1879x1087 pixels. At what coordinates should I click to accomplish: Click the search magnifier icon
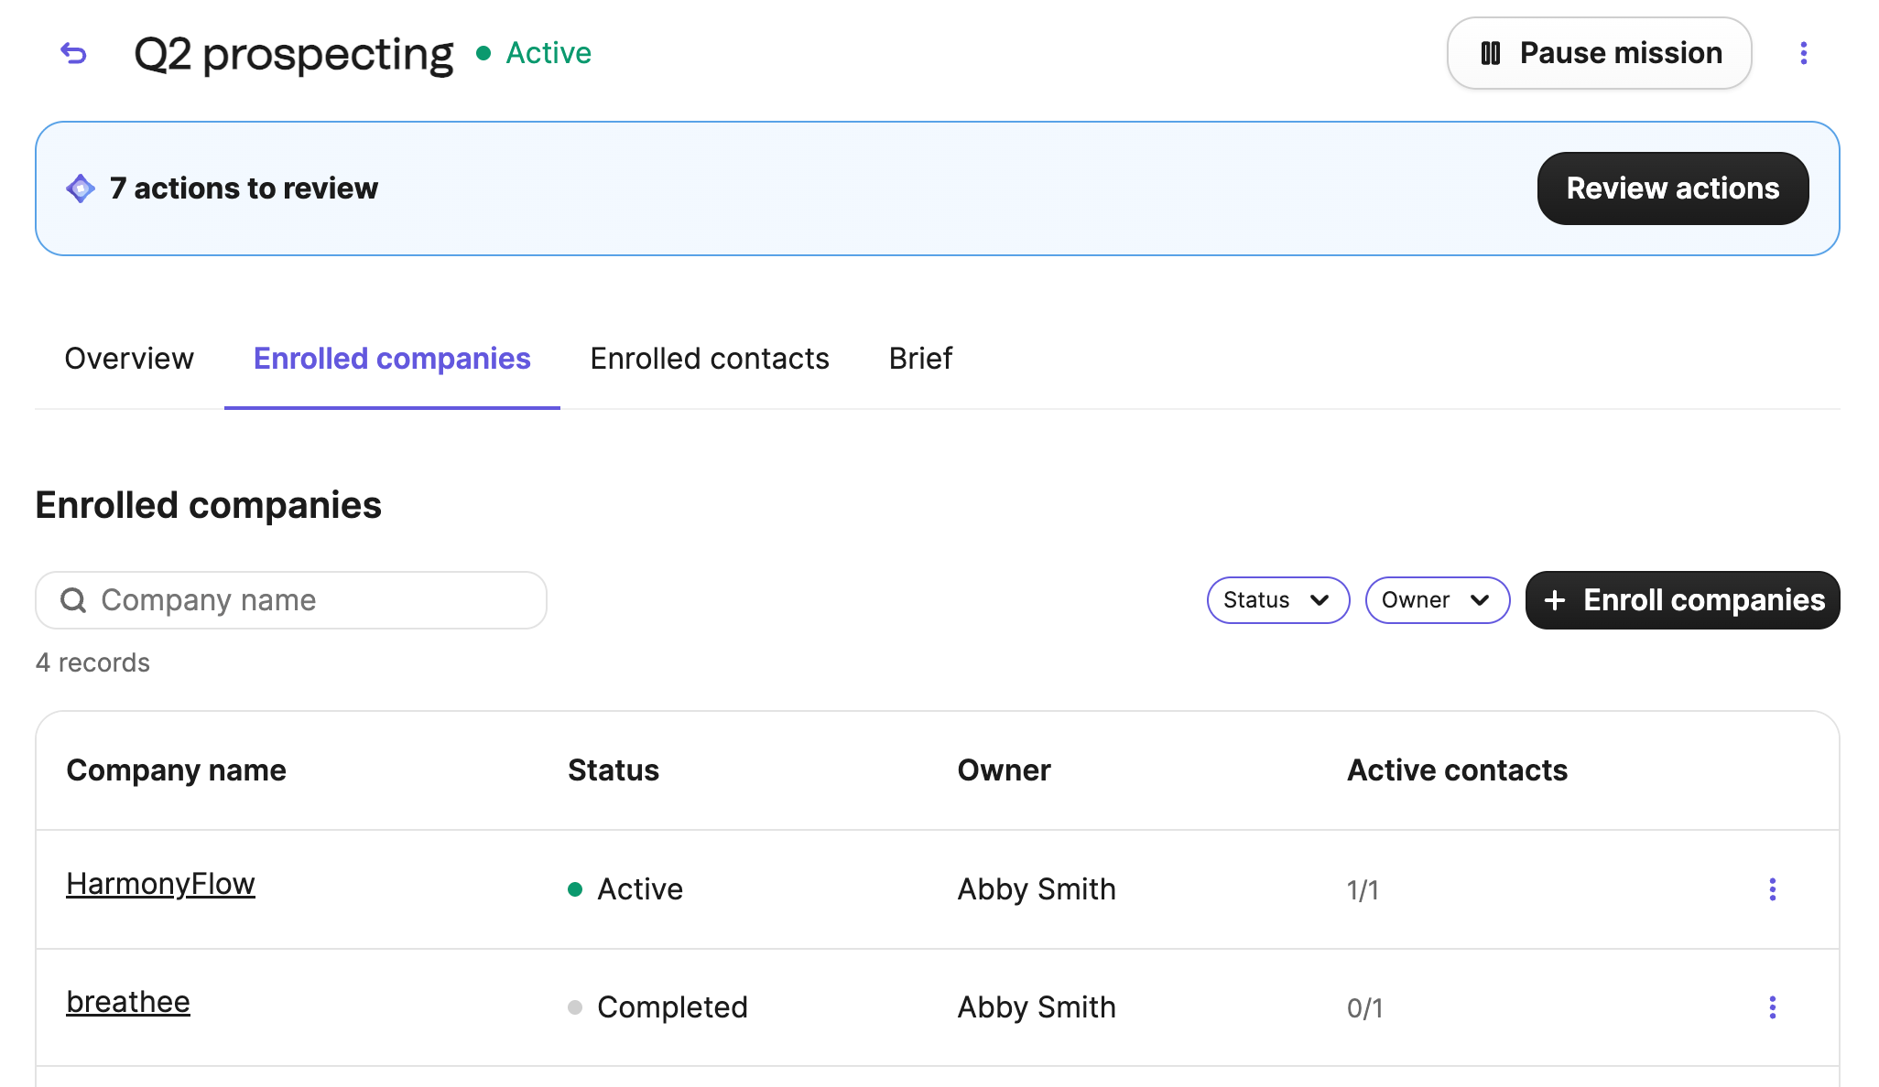click(73, 600)
